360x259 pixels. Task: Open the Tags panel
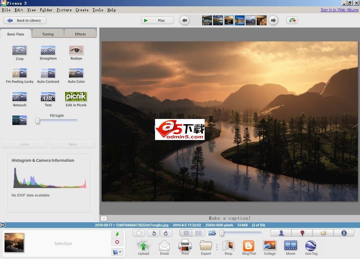323,233
